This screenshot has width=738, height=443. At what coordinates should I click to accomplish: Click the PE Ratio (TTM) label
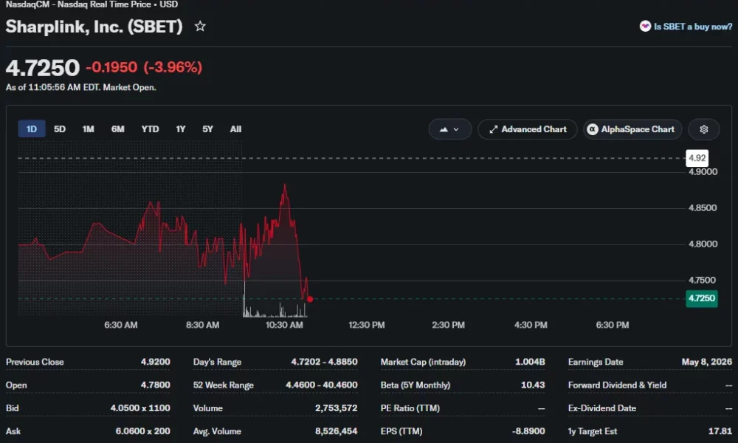tap(410, 408)
